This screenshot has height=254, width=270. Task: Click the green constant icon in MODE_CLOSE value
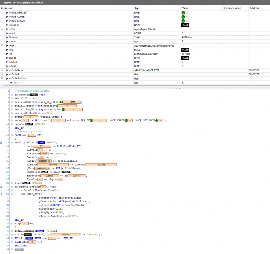click(x=183, y=17)
